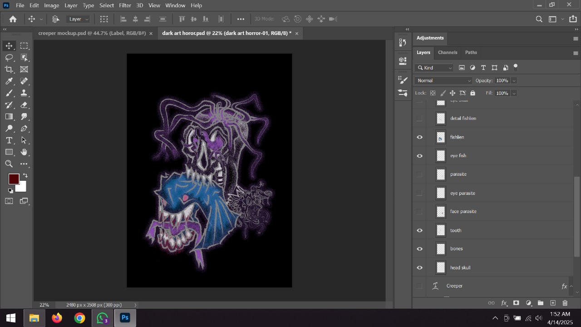Viewport: 581px width, 327px height.
Task: Click the Home button
Action: [13, 19]
